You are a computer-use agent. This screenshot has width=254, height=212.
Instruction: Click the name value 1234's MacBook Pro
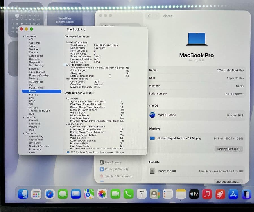tap(230, 70)
